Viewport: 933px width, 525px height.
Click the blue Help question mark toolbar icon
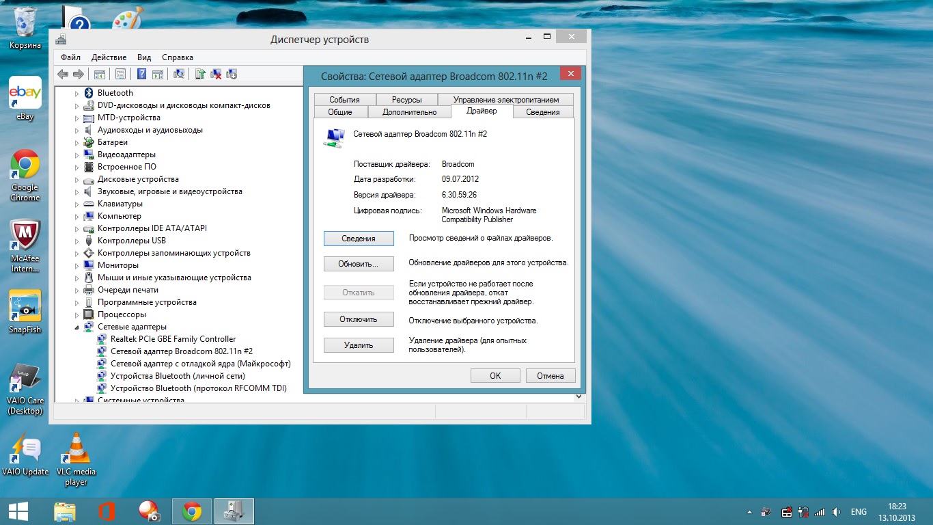point(142,74)
